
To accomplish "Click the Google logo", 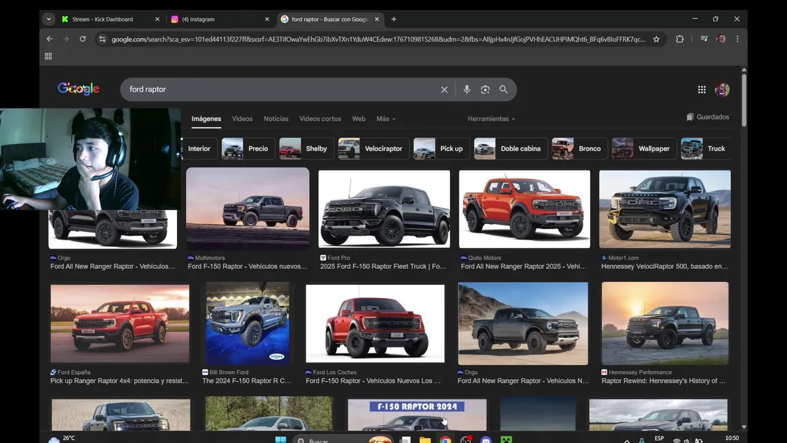I will [x=78, y=89].
